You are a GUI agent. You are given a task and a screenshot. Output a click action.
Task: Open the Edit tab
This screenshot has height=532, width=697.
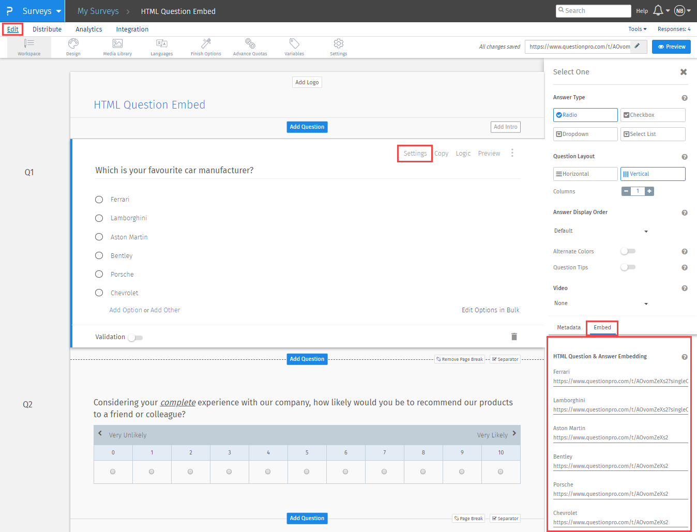13,29
